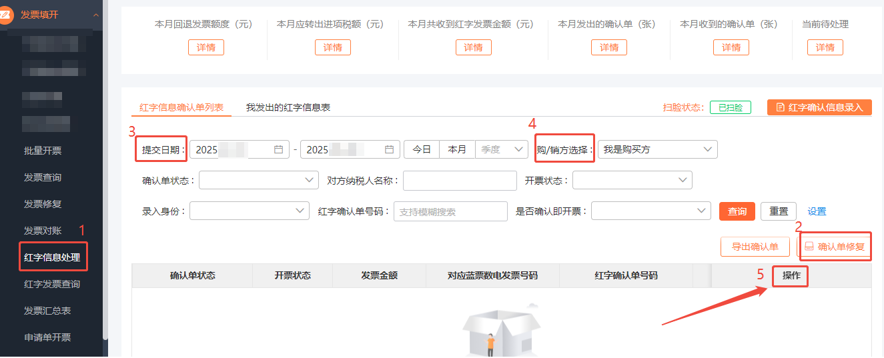Click the calendar icon in end date field
Viewport: 884px width, 358px height.
[x=389, y=150]
